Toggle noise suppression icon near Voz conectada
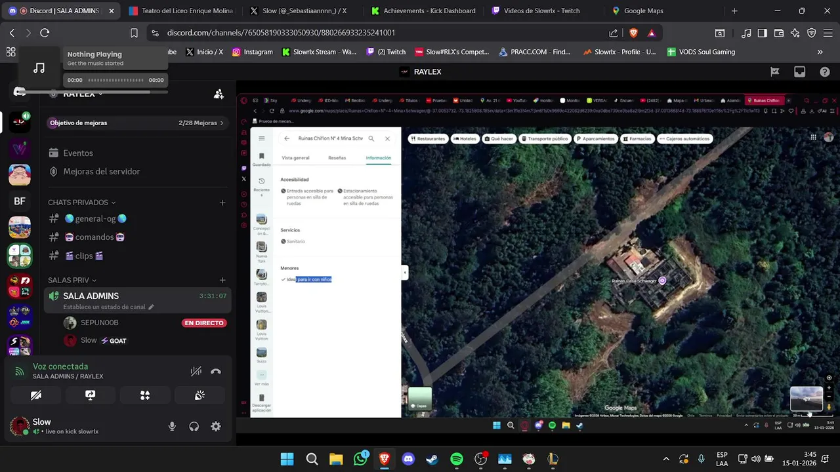840x472 pixels. [196, 371]
